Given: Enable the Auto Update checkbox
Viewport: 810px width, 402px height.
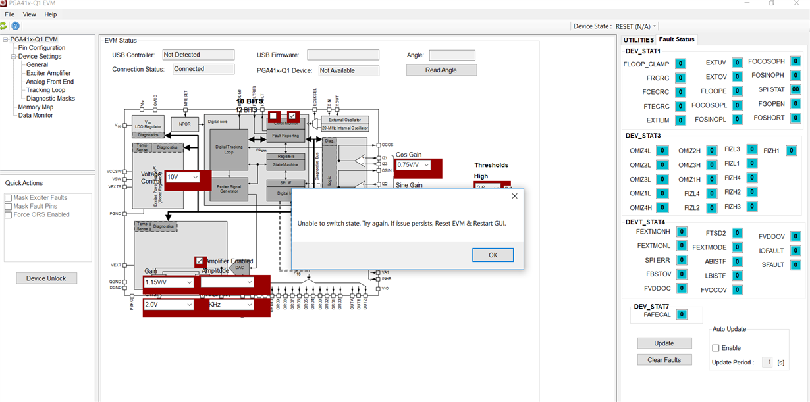Looking at the screenshot, I should 716,348.
